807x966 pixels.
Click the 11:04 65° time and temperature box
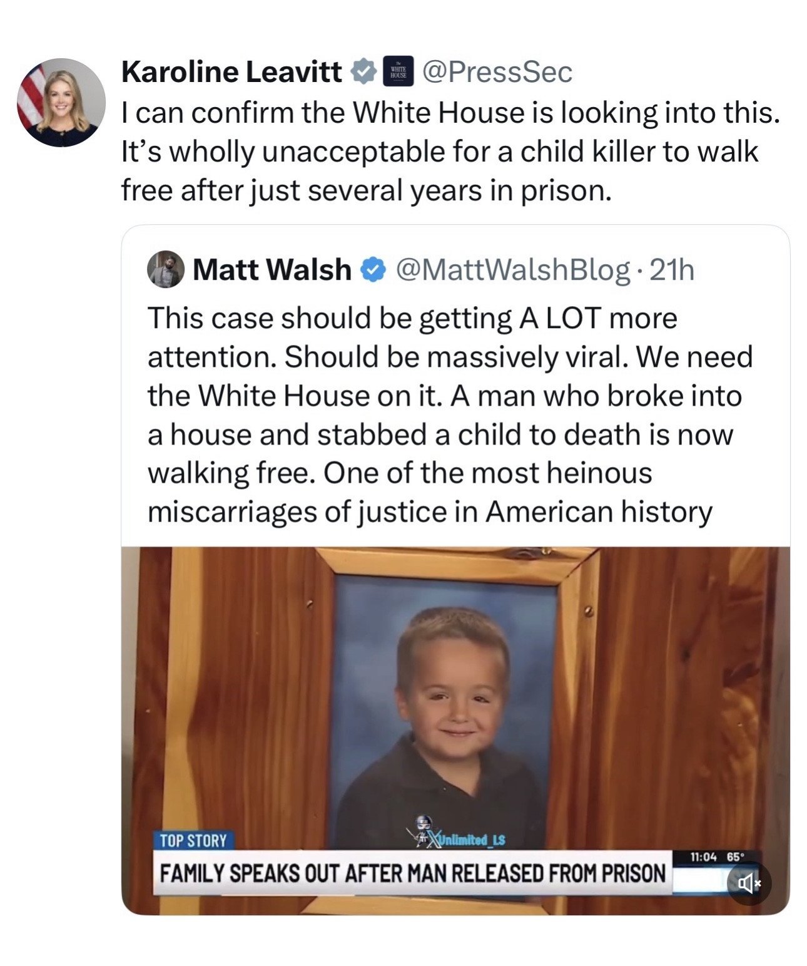point(716,857)
